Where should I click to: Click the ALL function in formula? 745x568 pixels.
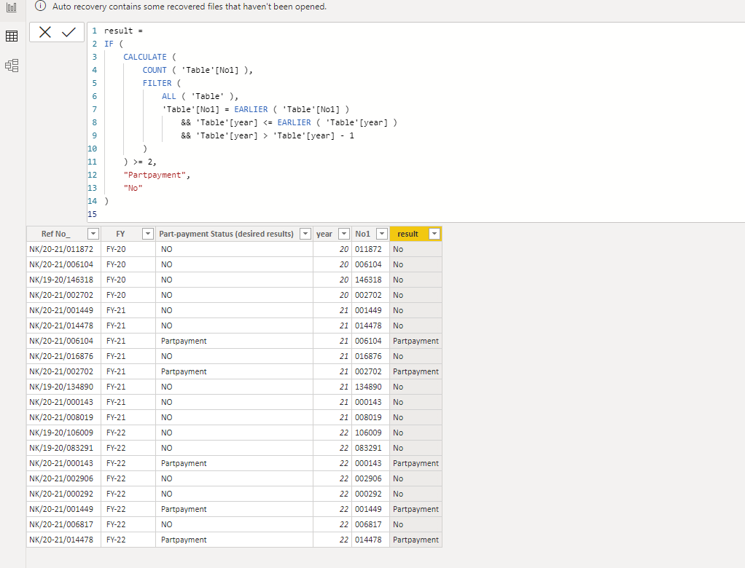168,96
